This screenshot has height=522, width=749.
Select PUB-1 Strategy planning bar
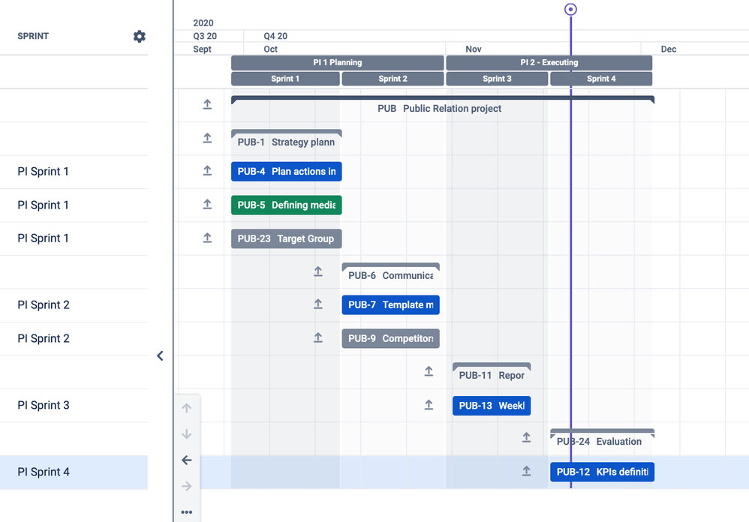(286, 139)
